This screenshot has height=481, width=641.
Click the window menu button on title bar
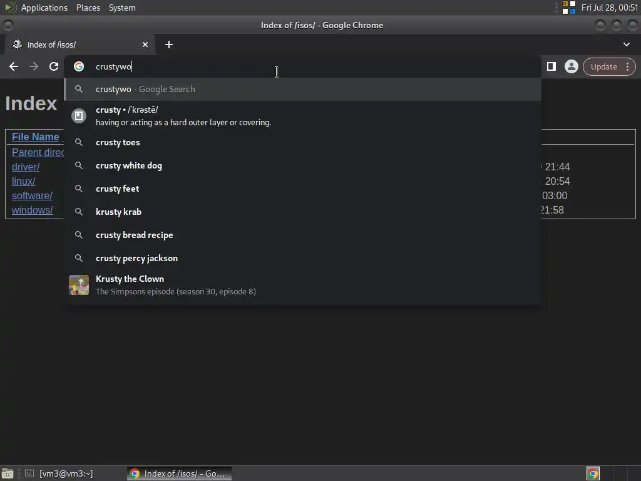[8, 25]
